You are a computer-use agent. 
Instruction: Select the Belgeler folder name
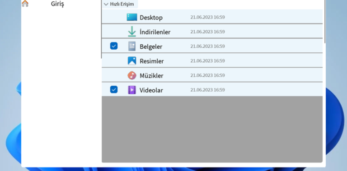pyautogui.click(x=151, y=47)
